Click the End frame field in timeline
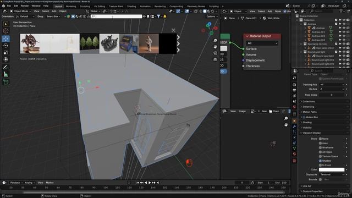The image size is (352, 198). [x=281, y=183]
